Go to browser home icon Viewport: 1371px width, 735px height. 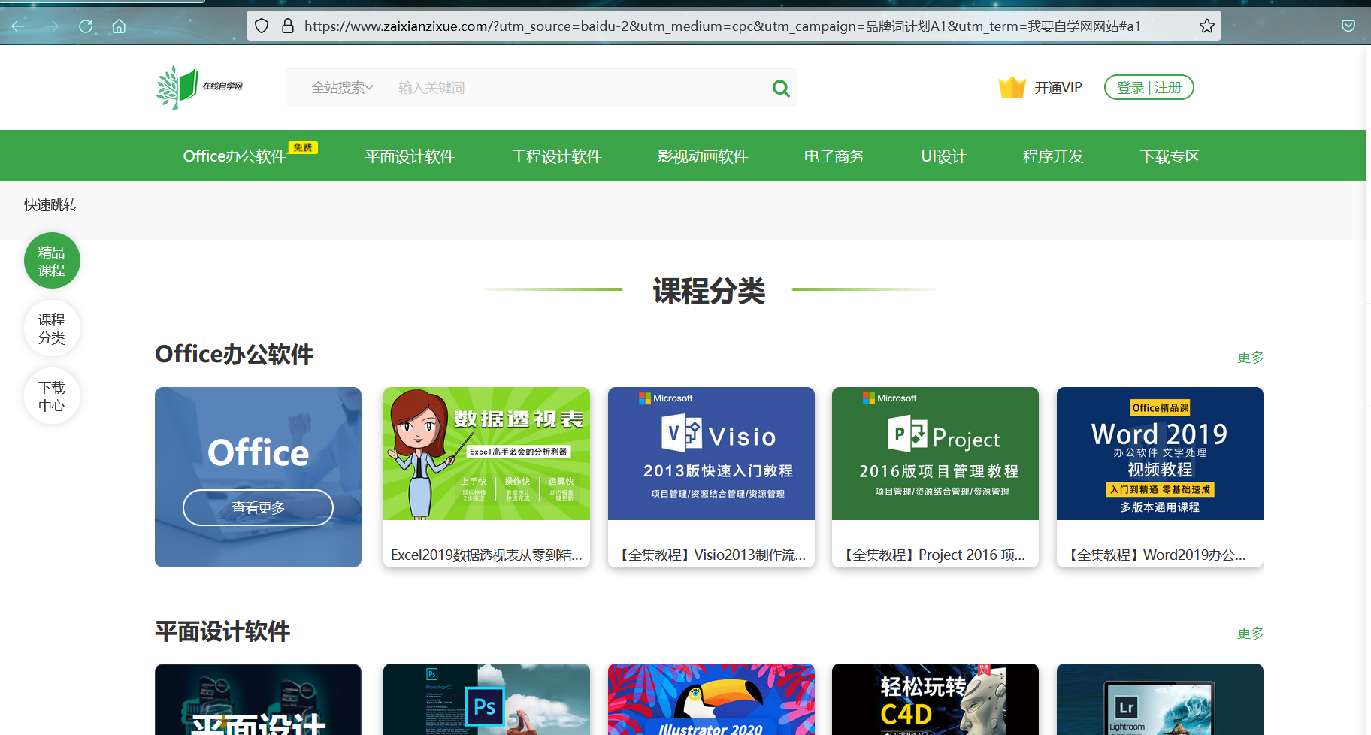point(119,26)
